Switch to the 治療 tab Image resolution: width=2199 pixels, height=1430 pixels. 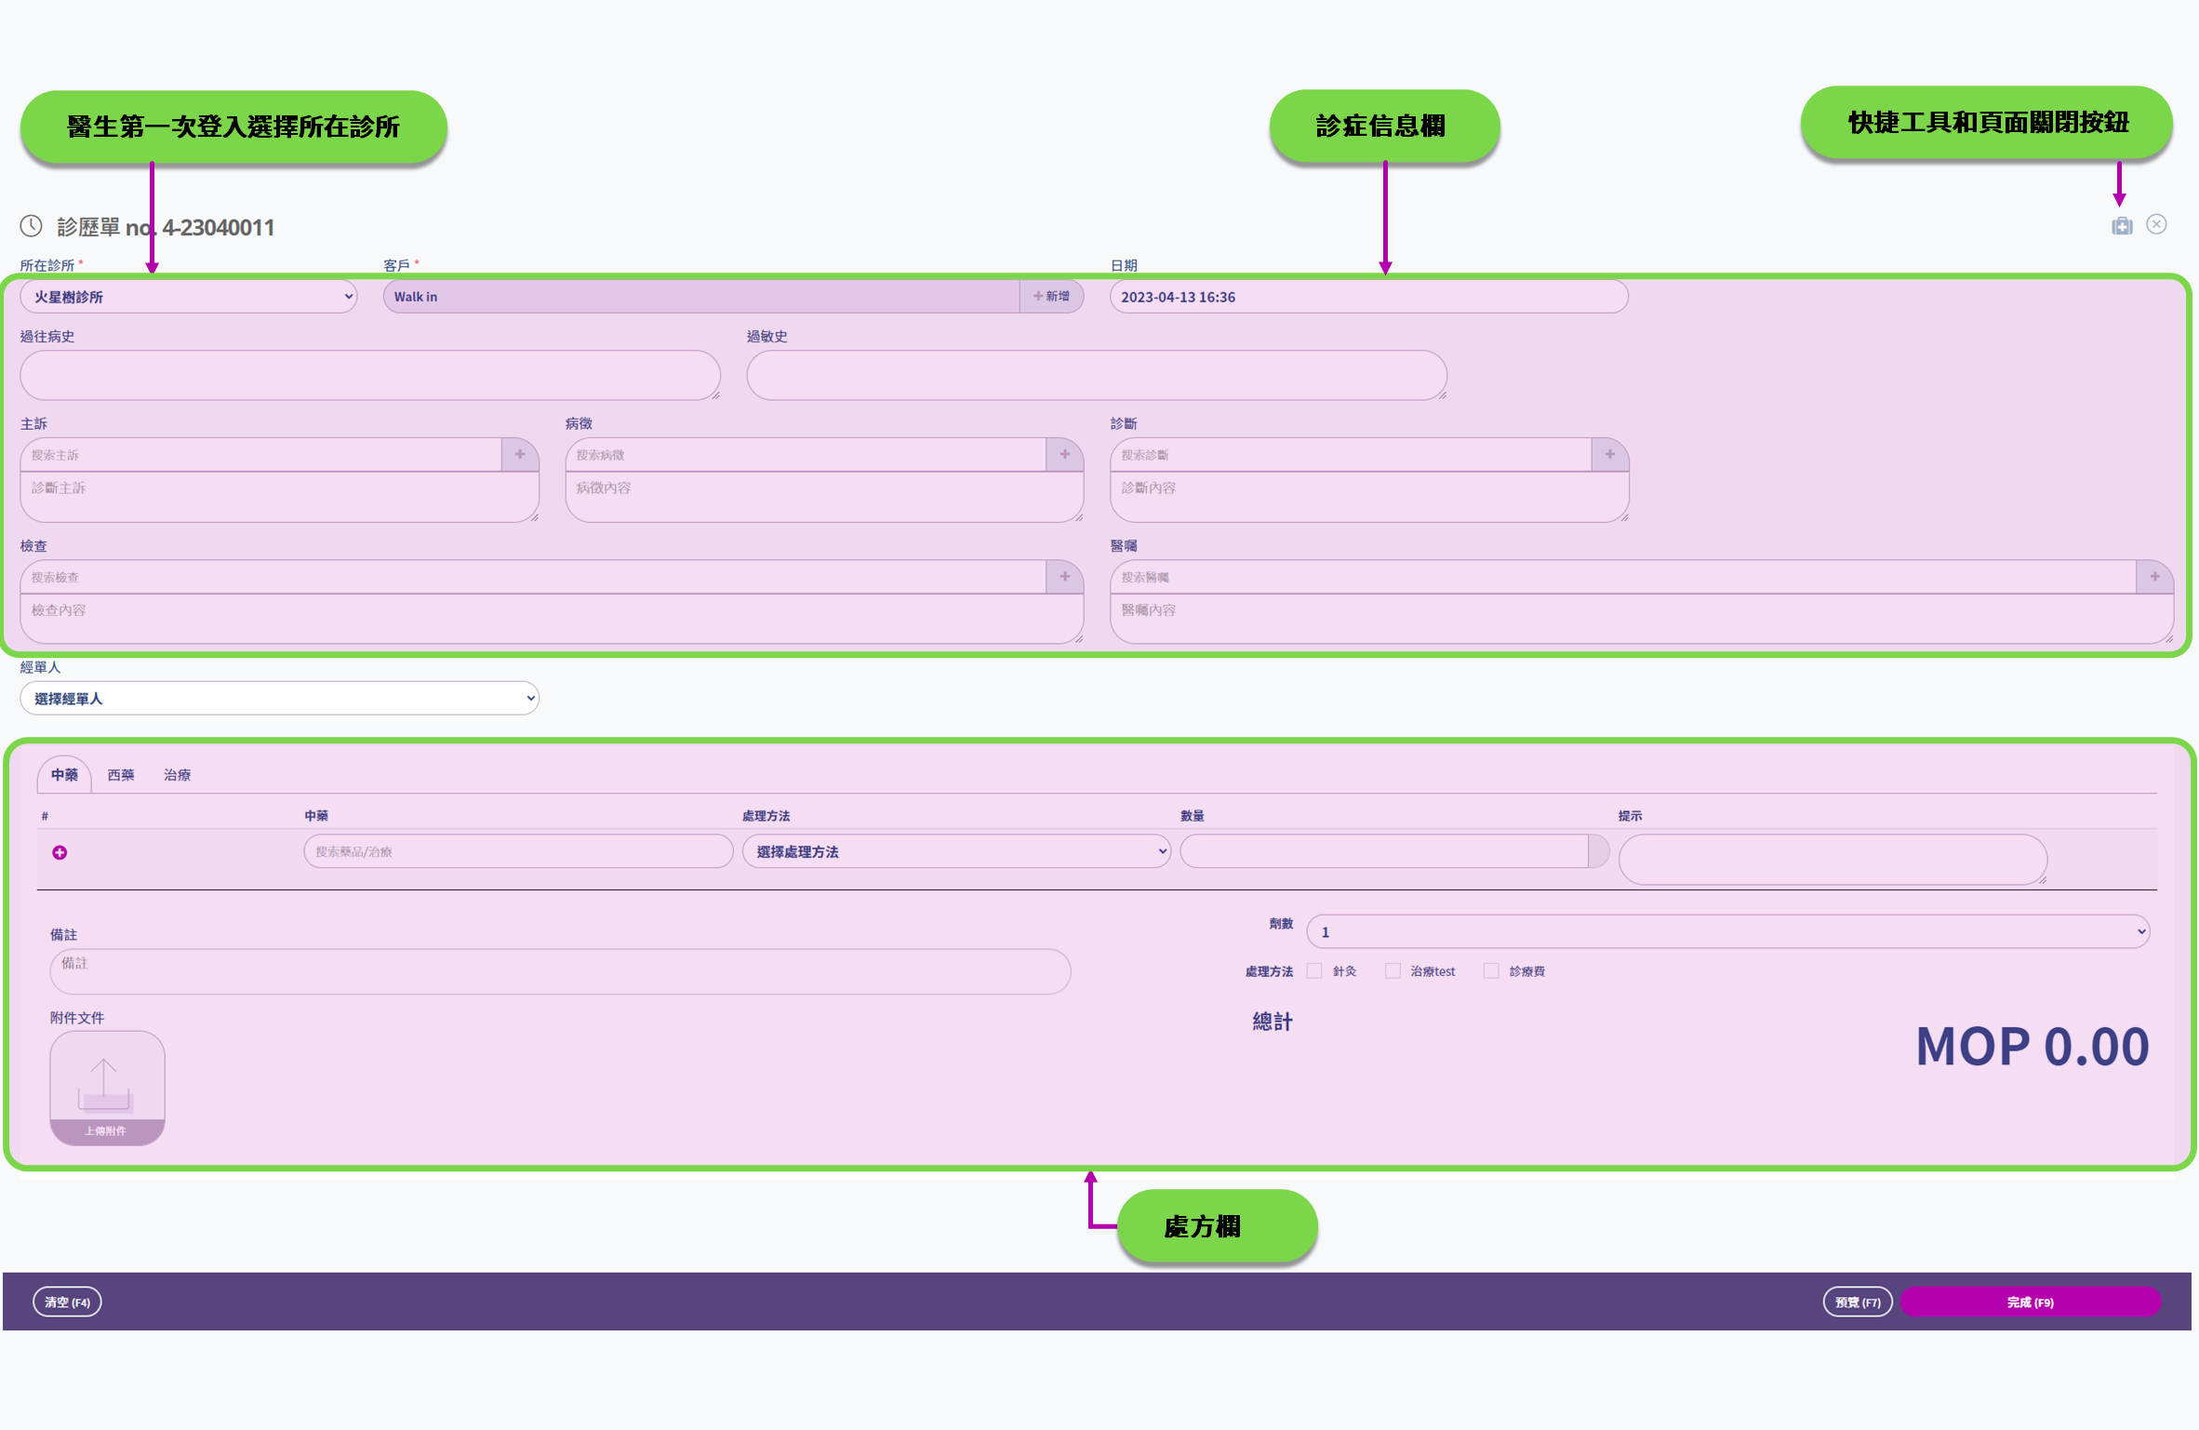[177, 775]
